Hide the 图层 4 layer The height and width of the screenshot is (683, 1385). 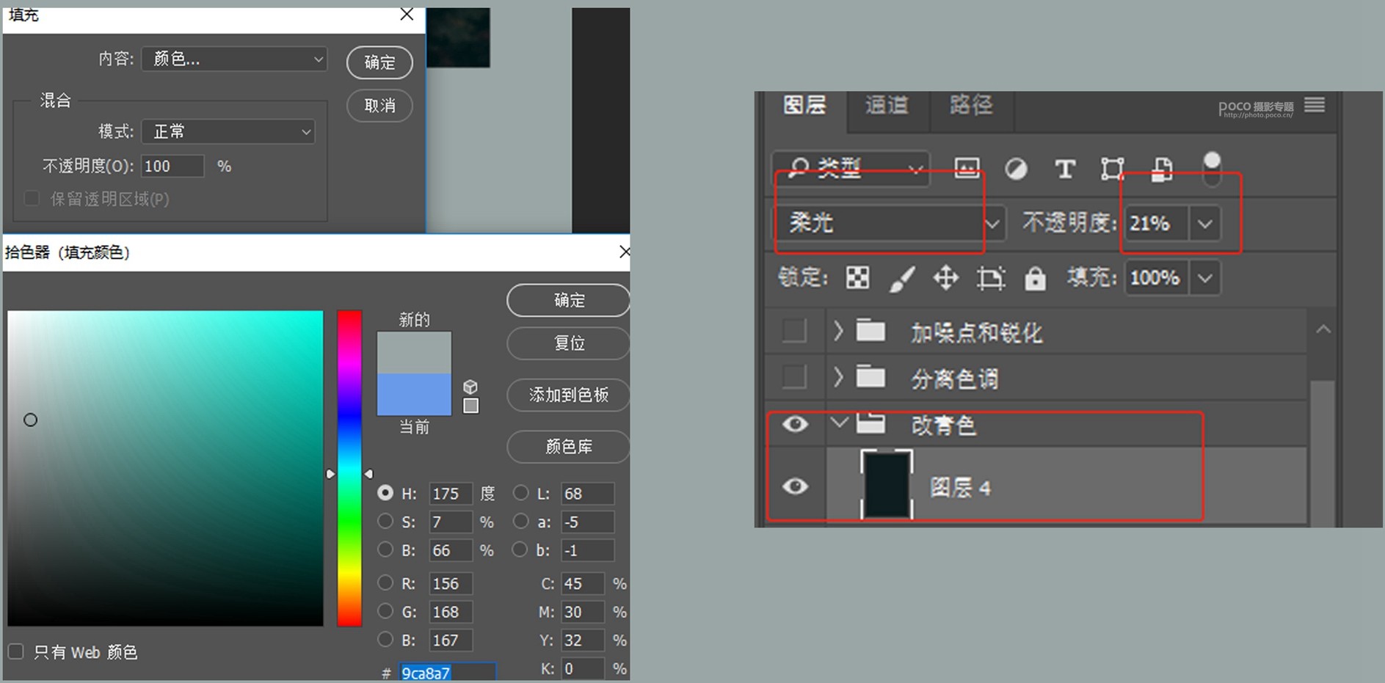coord(795,486)
